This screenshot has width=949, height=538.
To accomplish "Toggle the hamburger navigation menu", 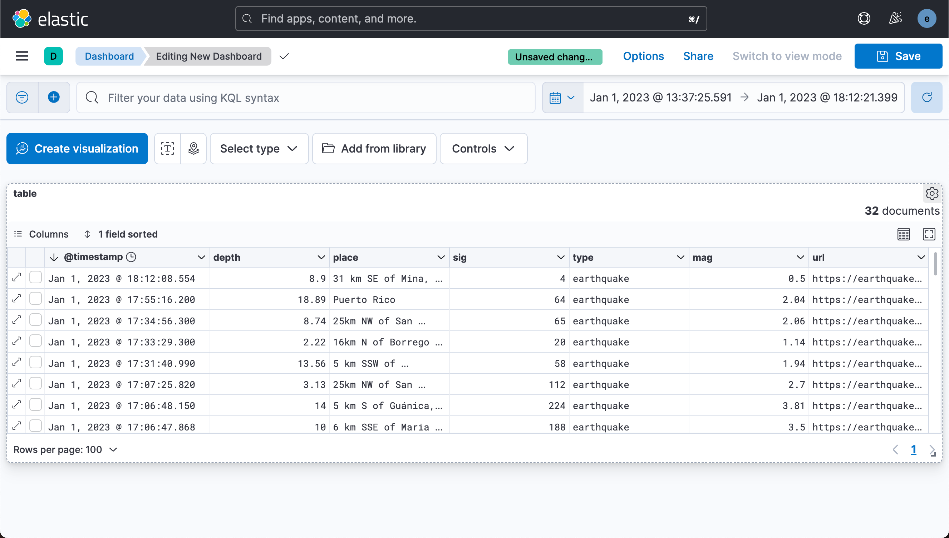I will click(x=22, y=56).
